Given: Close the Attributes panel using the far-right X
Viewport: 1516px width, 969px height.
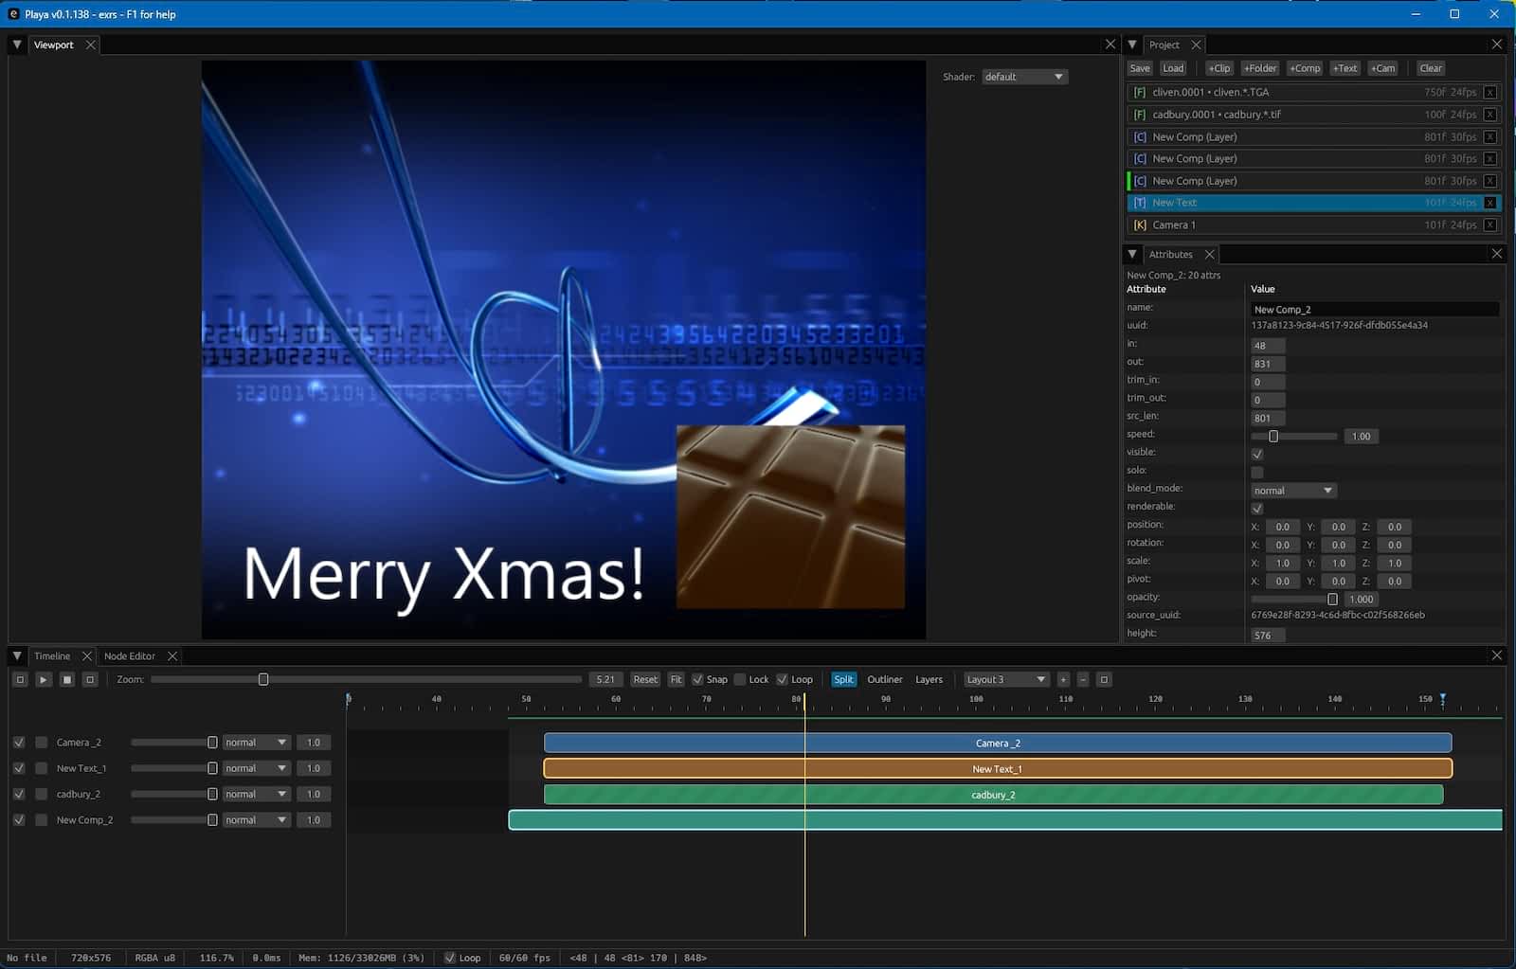Looking at the screenshot, I should 1497,254.
